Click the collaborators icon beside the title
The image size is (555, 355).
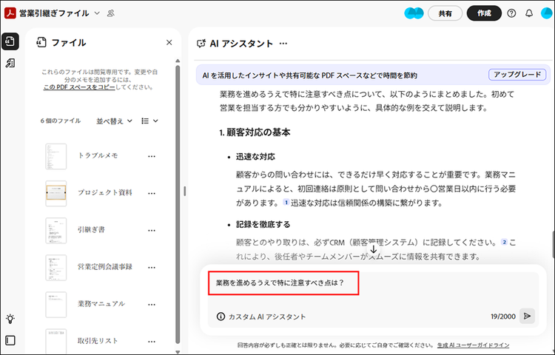tap(111, 13)
